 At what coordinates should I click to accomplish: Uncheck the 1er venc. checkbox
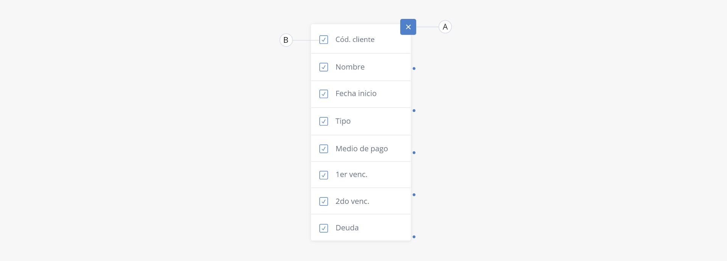[324, 175]
